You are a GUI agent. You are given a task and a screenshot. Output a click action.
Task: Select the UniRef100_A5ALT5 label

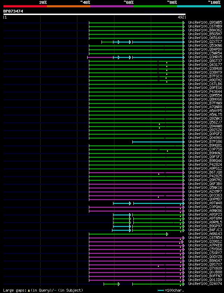[205, 115]
